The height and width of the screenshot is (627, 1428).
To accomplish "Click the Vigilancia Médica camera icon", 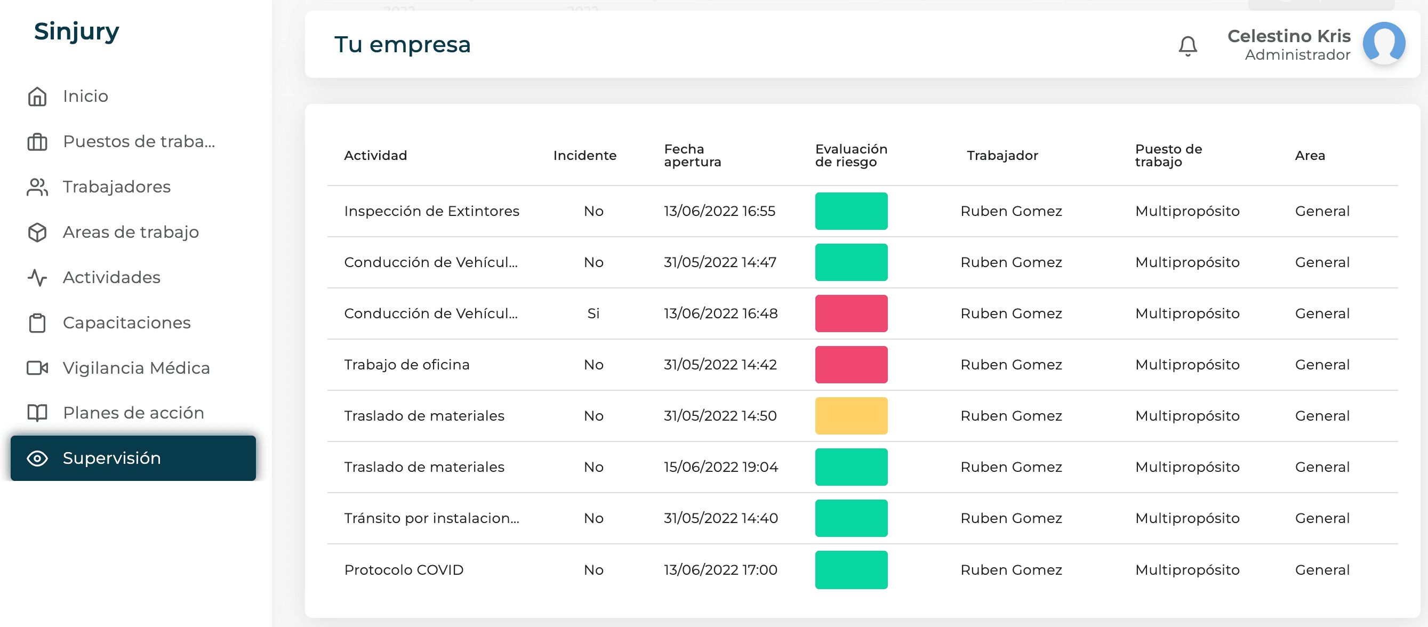I will click(x=37, y=367).
